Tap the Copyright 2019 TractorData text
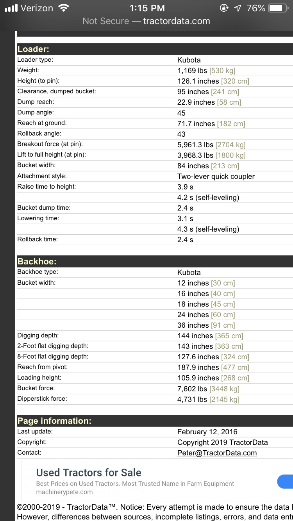Viewport: 293px width, 521px height. point(222,442)
